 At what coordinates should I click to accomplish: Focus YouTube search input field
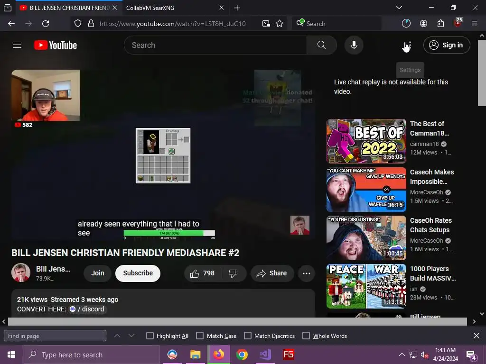215,45
